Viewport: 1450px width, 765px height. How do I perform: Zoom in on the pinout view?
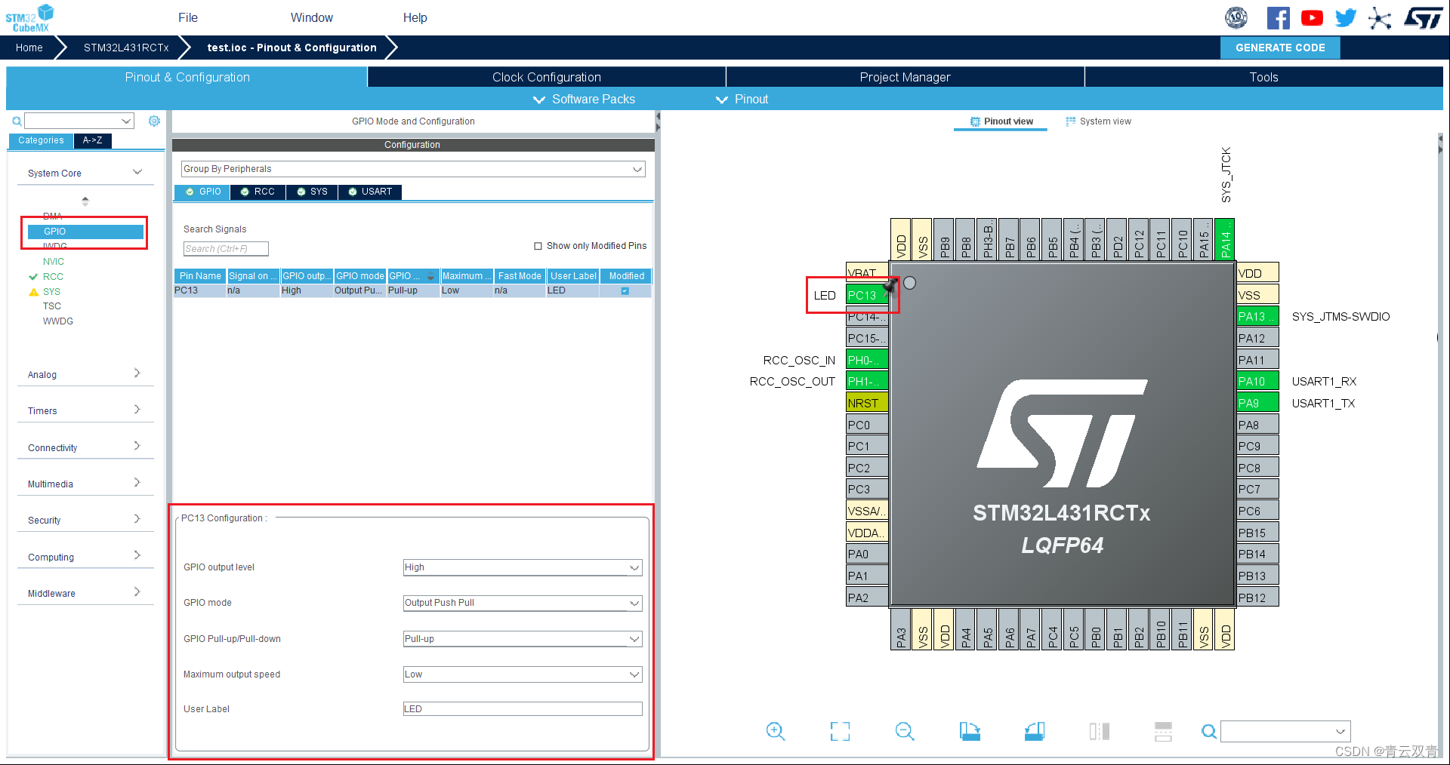point(776,731)
